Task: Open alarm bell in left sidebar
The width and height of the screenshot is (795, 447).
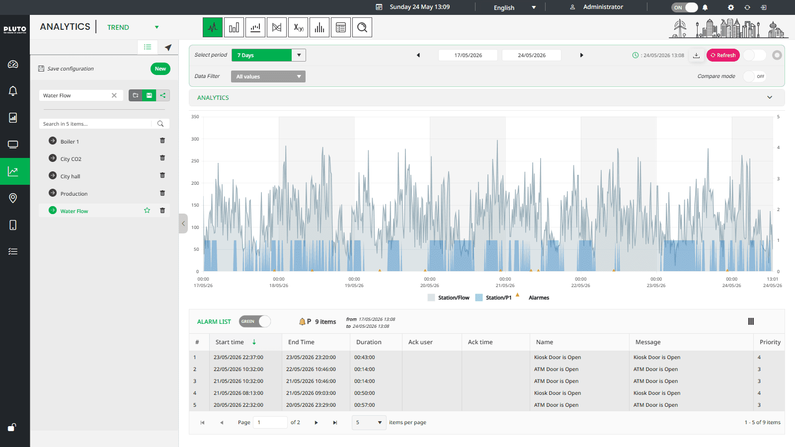Action: point(13,91)
